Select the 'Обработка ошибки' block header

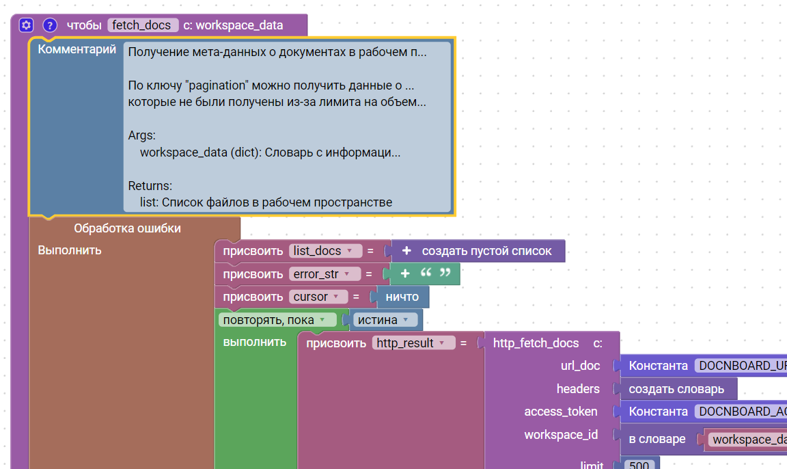click(x=127, y=228)
